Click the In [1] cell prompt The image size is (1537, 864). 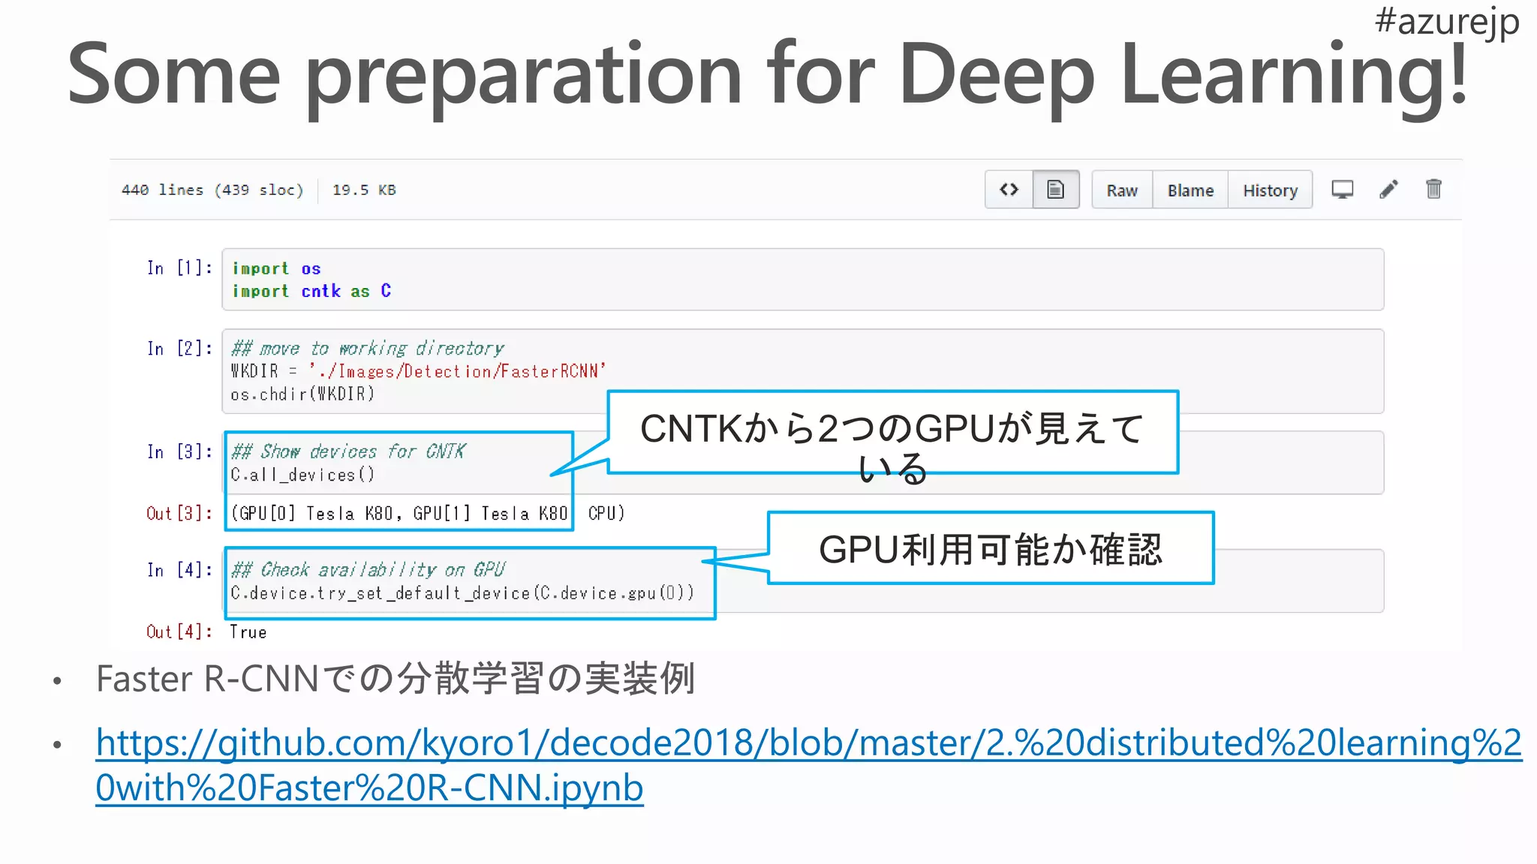coord(179,268)
